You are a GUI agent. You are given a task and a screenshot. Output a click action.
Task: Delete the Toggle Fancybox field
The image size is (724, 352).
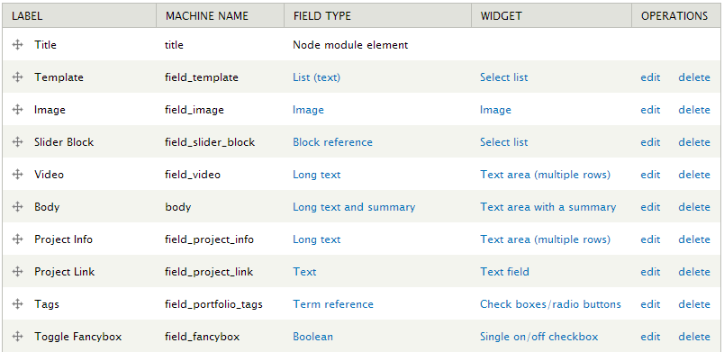click(694, 337)
